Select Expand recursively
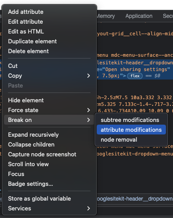 (49, 135)
